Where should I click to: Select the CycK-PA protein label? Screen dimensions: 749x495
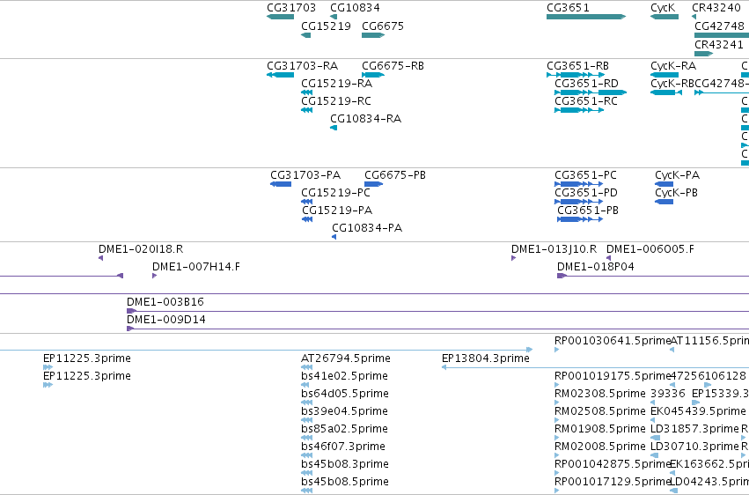(x=677, y=175)
